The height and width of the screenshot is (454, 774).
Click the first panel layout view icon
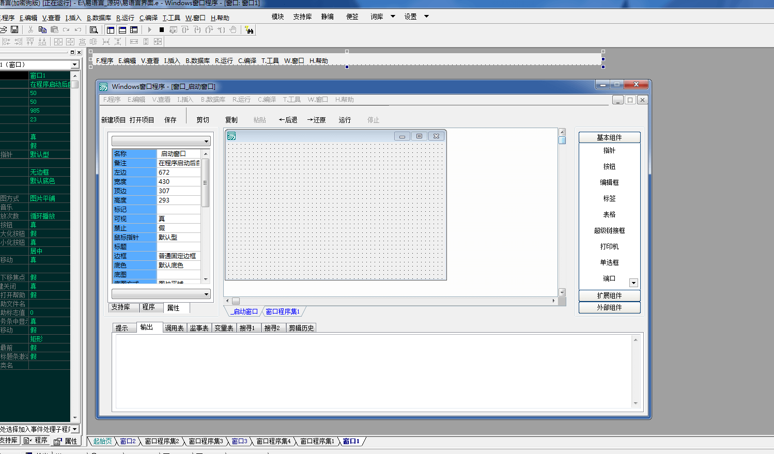click(111, 30)
